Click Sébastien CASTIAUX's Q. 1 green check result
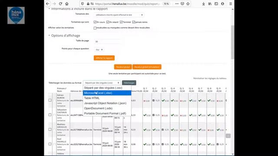 (x=145, y=115)
